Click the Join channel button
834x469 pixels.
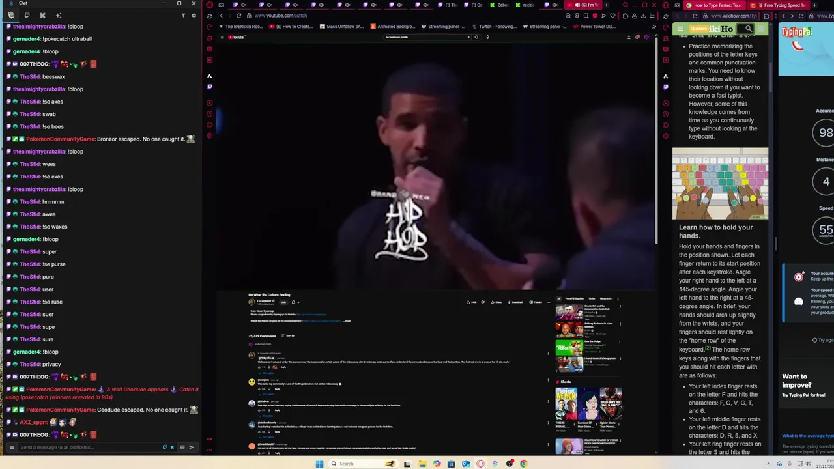point(284,302)
